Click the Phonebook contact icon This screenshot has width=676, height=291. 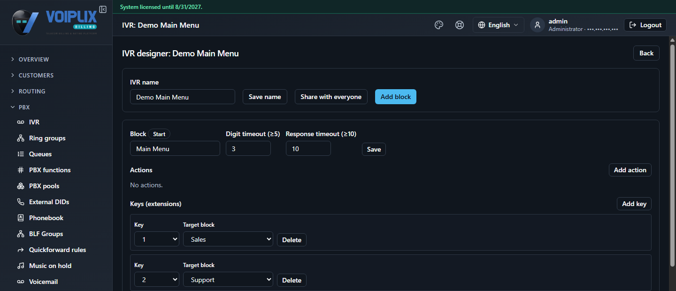(x=21, y=218)
